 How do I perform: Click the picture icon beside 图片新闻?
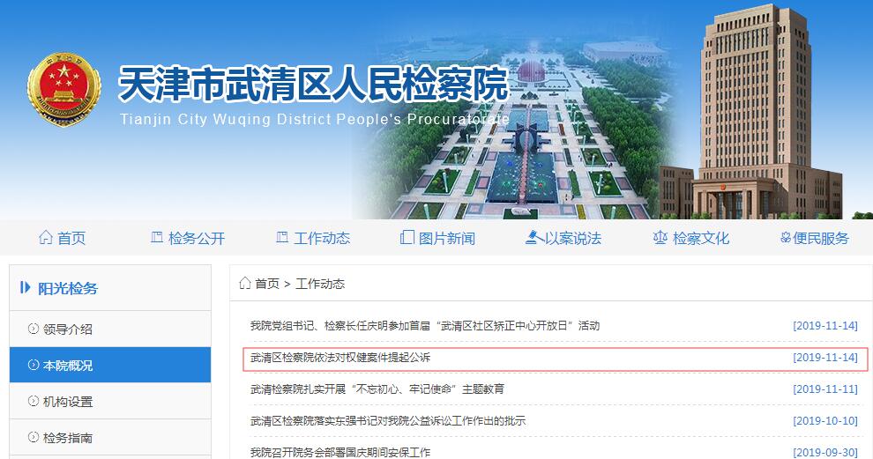pos(407,238)
